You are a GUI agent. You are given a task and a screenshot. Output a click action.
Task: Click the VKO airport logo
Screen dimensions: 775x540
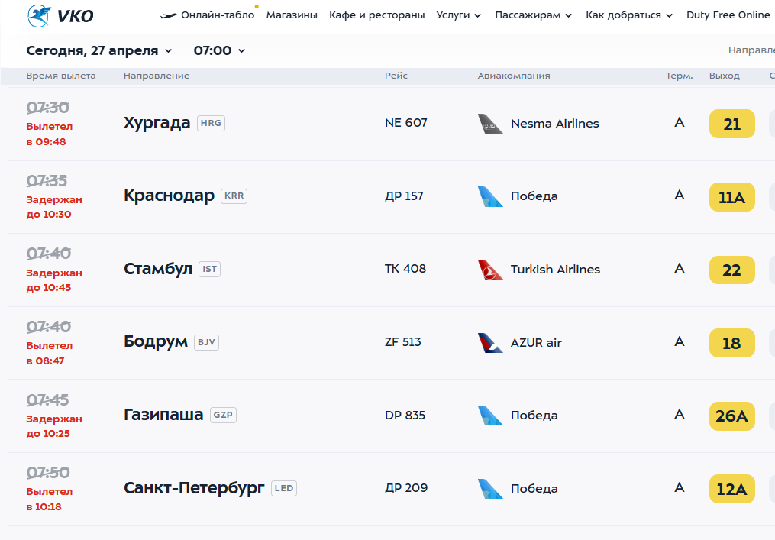(x=60, y=15)
